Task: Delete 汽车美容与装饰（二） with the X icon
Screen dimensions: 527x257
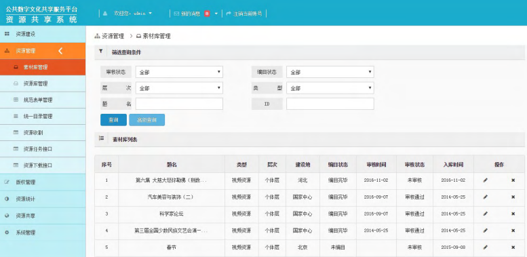Action: [x=513, y=197]
